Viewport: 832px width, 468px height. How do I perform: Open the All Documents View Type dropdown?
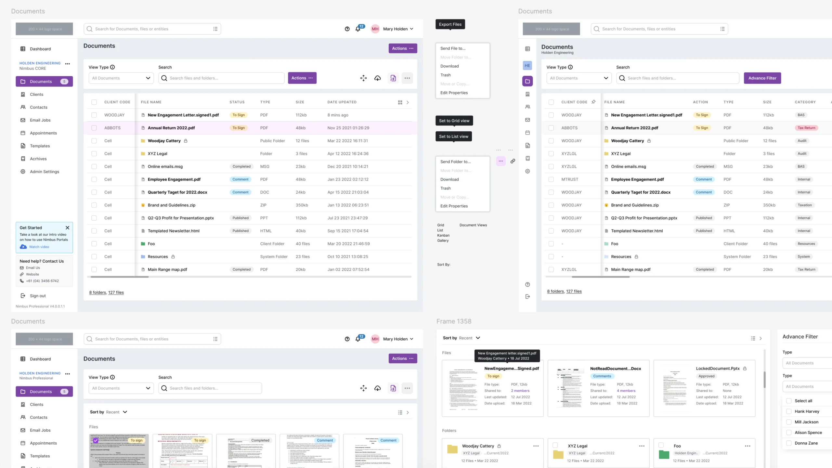[121, 78]
